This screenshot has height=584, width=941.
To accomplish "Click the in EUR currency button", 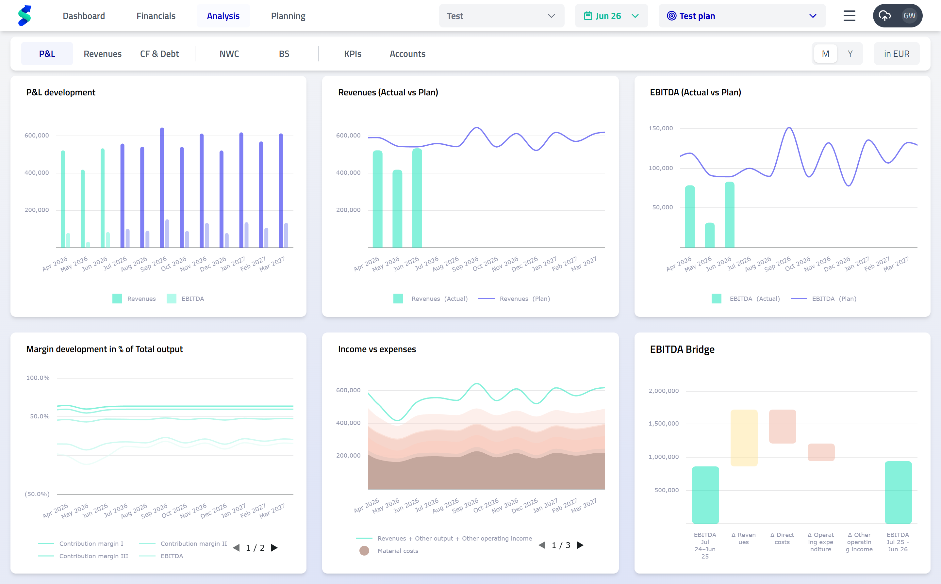I will [896, 54].
